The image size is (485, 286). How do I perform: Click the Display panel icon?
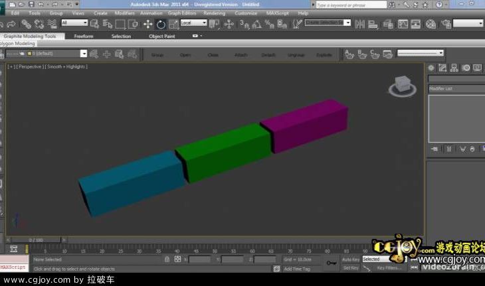click(477, 68)
